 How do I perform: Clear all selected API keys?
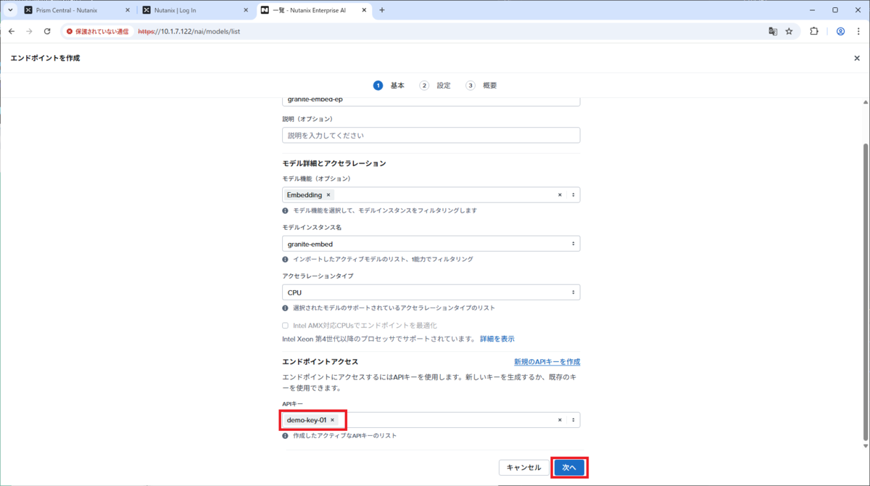560,420
